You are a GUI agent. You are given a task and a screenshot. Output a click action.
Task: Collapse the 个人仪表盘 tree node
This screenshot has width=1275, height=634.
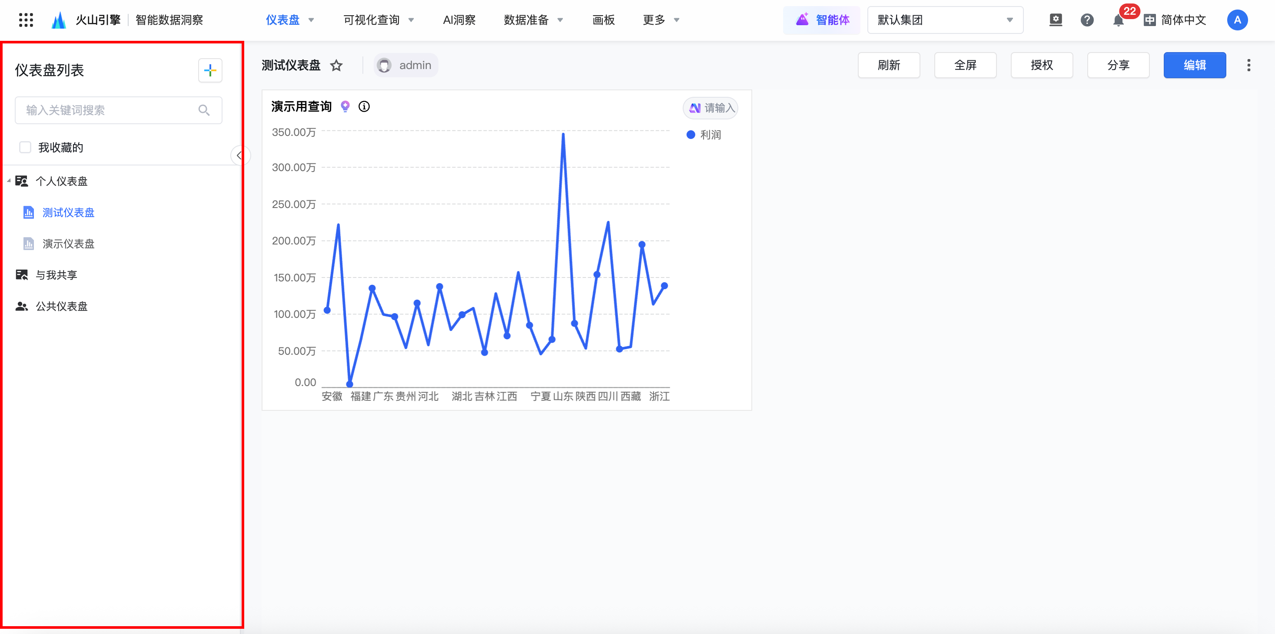(x=9, y=181)
